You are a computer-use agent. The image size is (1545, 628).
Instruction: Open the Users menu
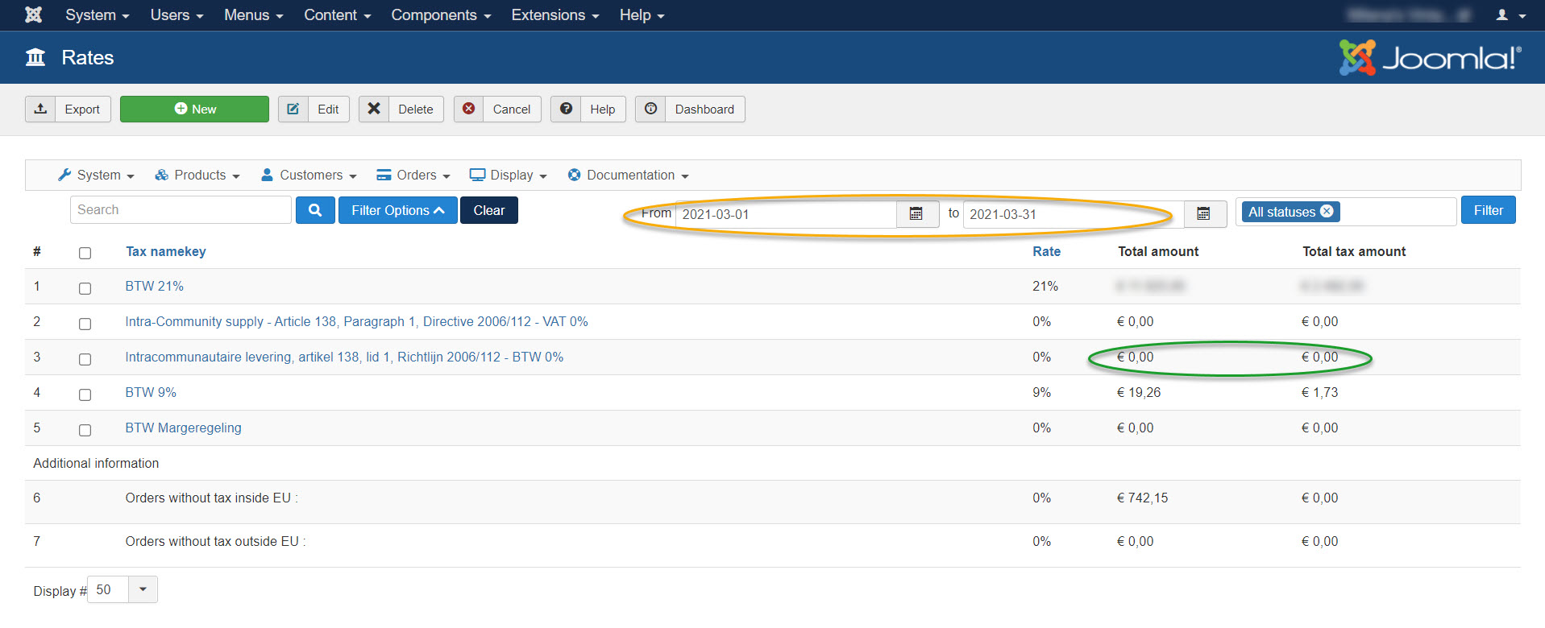(x=177, y=15)
